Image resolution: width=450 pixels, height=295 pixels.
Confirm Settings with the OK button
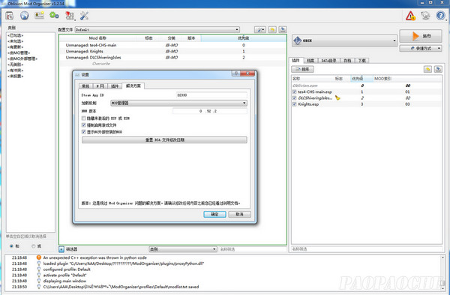[x=214, y=214]
